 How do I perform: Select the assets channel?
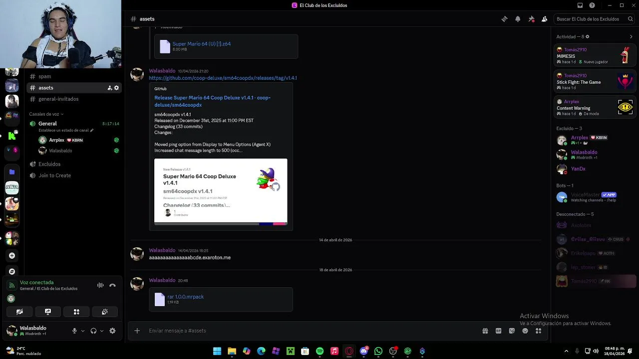(x=74, y=88)
